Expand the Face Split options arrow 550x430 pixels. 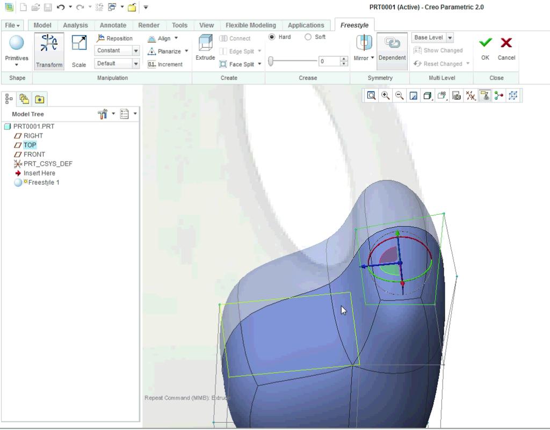tap(259, 64)
